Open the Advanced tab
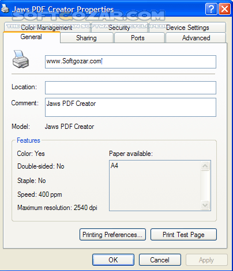Viewport: 233px width, 271px height. coord(196,38)
